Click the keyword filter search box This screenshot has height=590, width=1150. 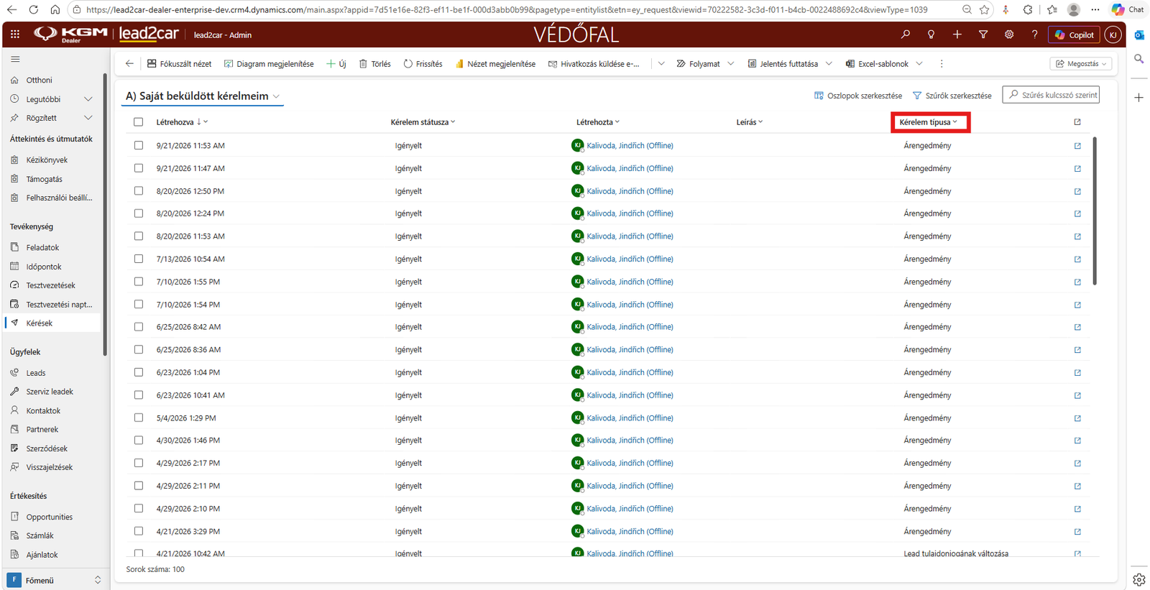1051,95
